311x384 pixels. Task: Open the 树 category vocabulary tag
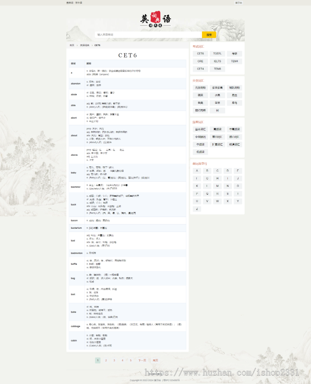(217, 110)
